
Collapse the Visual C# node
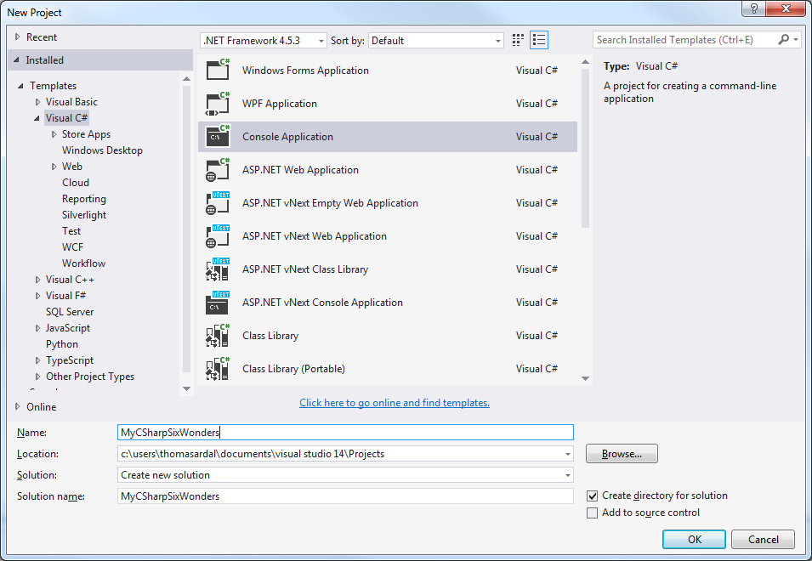click(x=37, y=118)
